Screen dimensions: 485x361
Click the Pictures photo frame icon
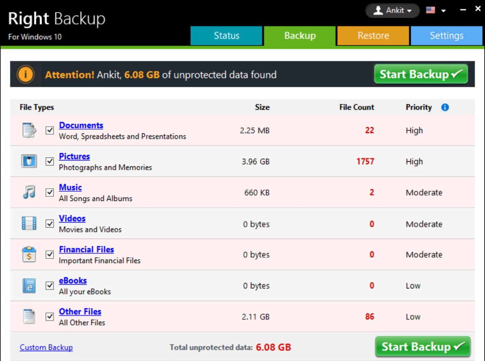point(29,161)
